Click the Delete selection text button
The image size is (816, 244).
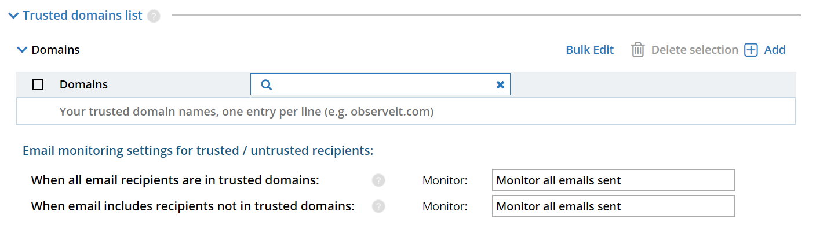pyautogui.click(x=694, y=50)
